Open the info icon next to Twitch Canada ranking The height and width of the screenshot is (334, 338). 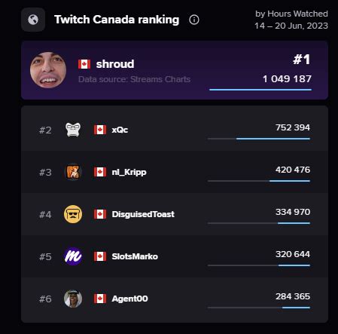click(x=194, y=20)
